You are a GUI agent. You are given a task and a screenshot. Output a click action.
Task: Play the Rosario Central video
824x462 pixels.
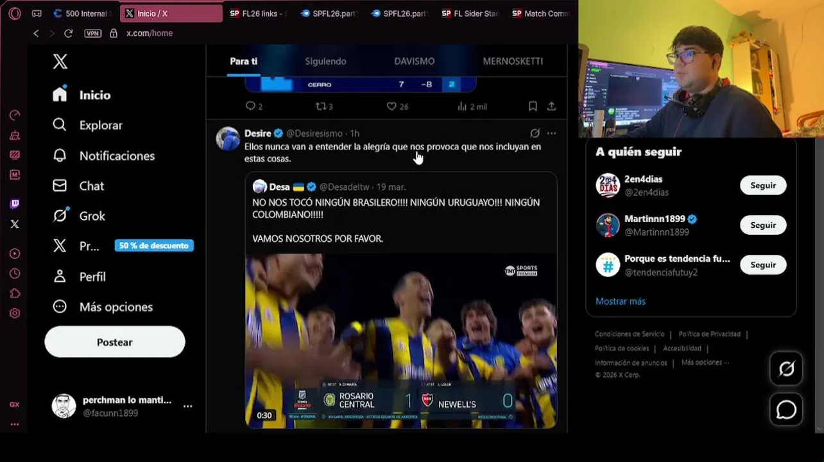pyautogui.click(x=401, y=341)
